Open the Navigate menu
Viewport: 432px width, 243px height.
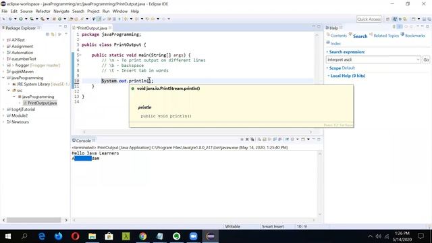click(61, 11)
